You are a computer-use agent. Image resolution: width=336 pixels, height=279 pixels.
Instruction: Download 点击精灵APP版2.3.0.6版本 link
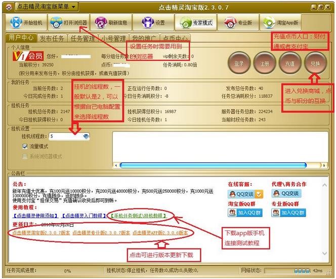pos(160,233)
